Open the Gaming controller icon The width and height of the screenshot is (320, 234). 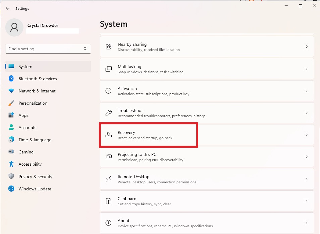(12, 152)
